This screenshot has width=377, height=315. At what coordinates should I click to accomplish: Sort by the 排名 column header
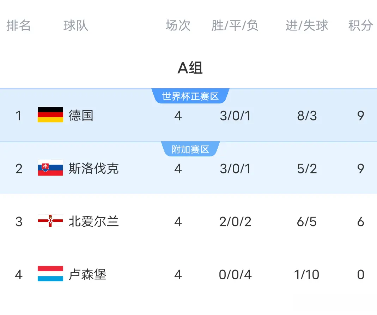pyautogui.click(x=18, y=25)
